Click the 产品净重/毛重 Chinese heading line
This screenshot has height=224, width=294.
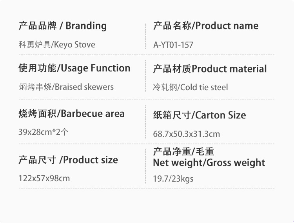[x=183, y=152]
